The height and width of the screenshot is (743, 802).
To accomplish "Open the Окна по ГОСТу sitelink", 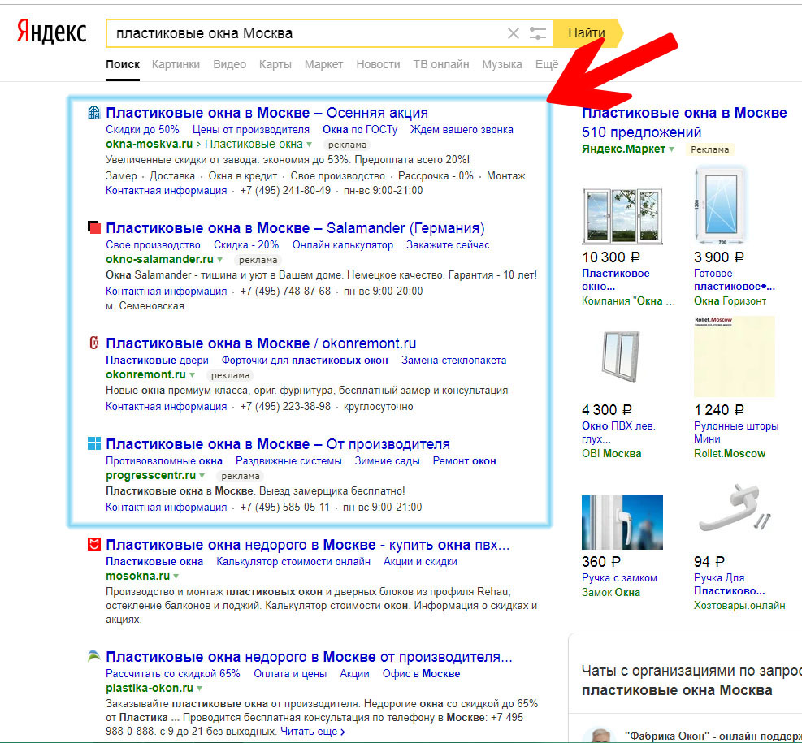I will pos(360,129).
